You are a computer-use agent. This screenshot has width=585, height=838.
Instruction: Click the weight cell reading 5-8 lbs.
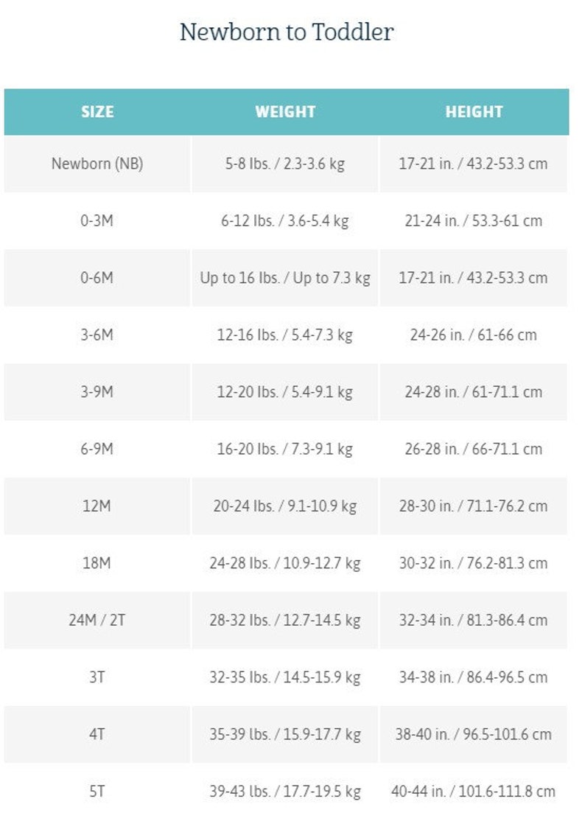pos(284,164)
